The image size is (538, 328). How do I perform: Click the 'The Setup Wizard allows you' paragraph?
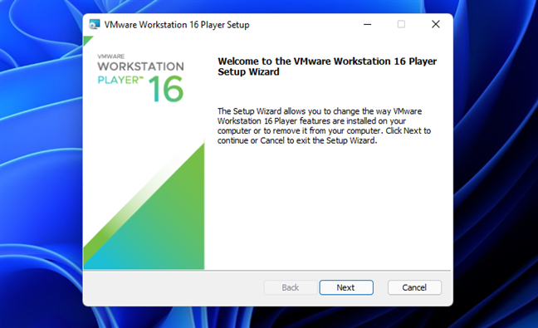(324, 126)
